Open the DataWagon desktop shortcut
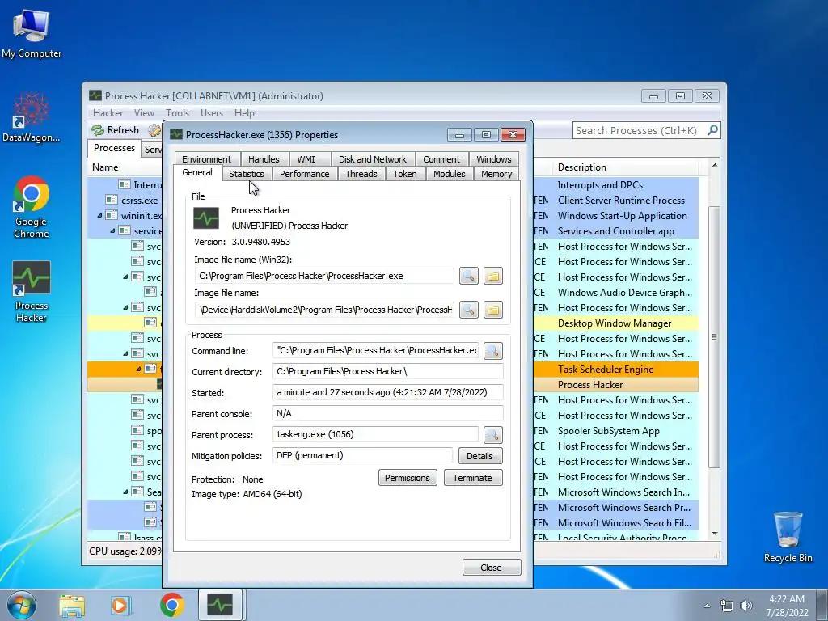Screen dimensions: 828x621 (32, 117)
